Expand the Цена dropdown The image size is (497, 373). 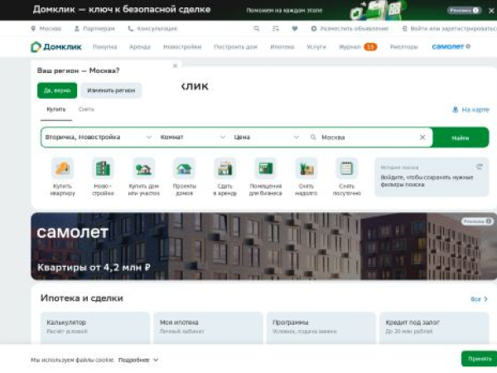pos(266,138)
